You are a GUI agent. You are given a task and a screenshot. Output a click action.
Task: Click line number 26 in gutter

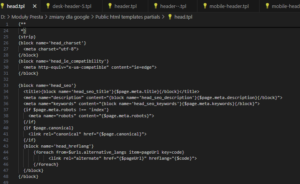coord(6,43)
